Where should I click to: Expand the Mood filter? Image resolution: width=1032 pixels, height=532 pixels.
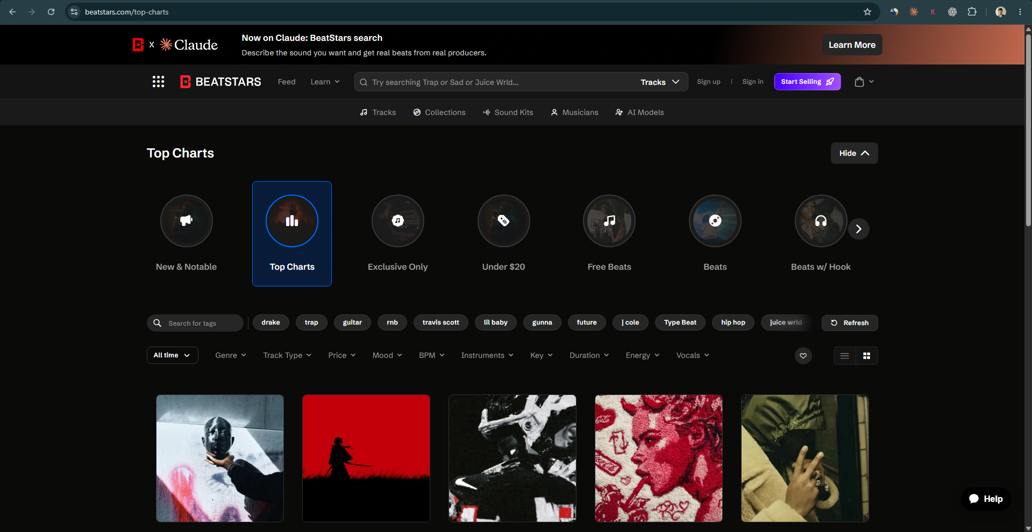pos(387,355)
